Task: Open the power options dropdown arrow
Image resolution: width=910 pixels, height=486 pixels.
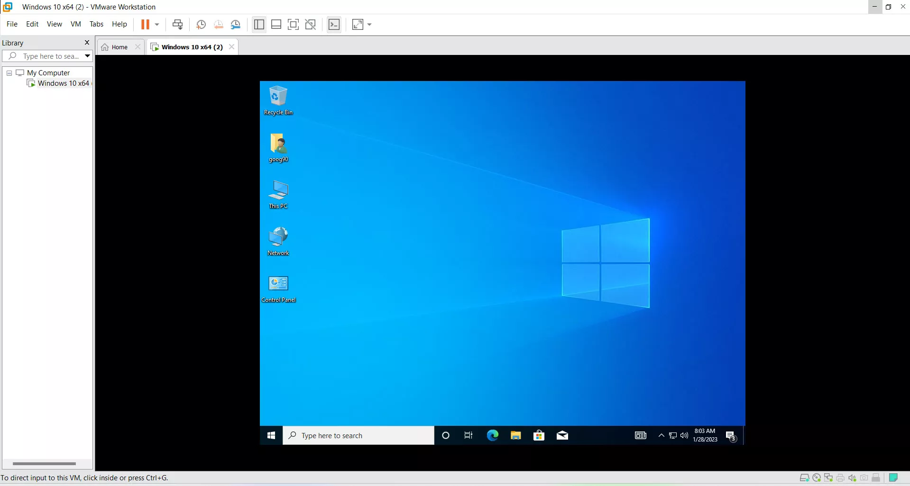Action: click(157, 25)
